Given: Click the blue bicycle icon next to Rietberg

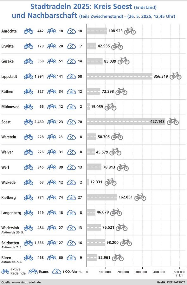Looking at the screenshot, I should click(x=29, y=198).
